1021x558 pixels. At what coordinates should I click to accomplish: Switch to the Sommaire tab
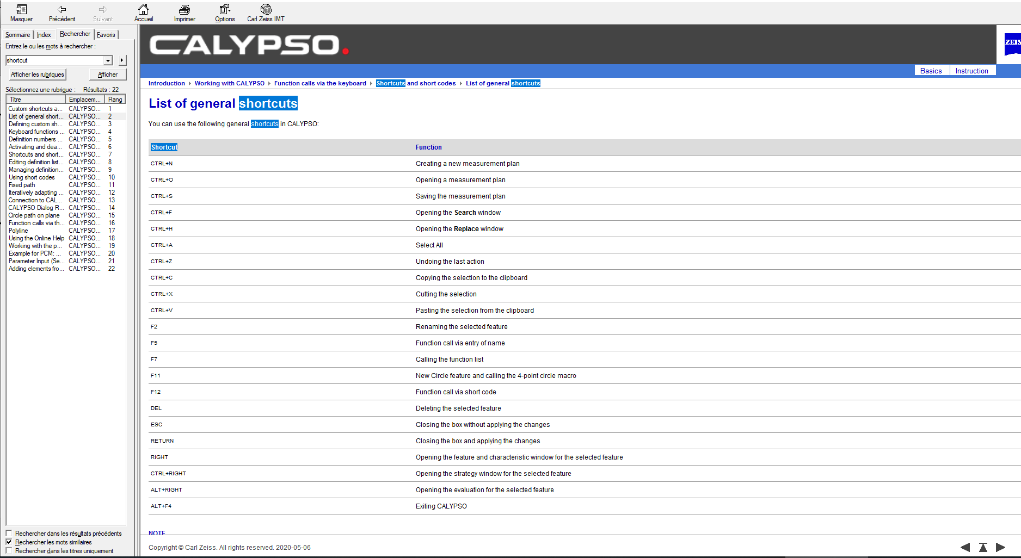pos(18,35)
